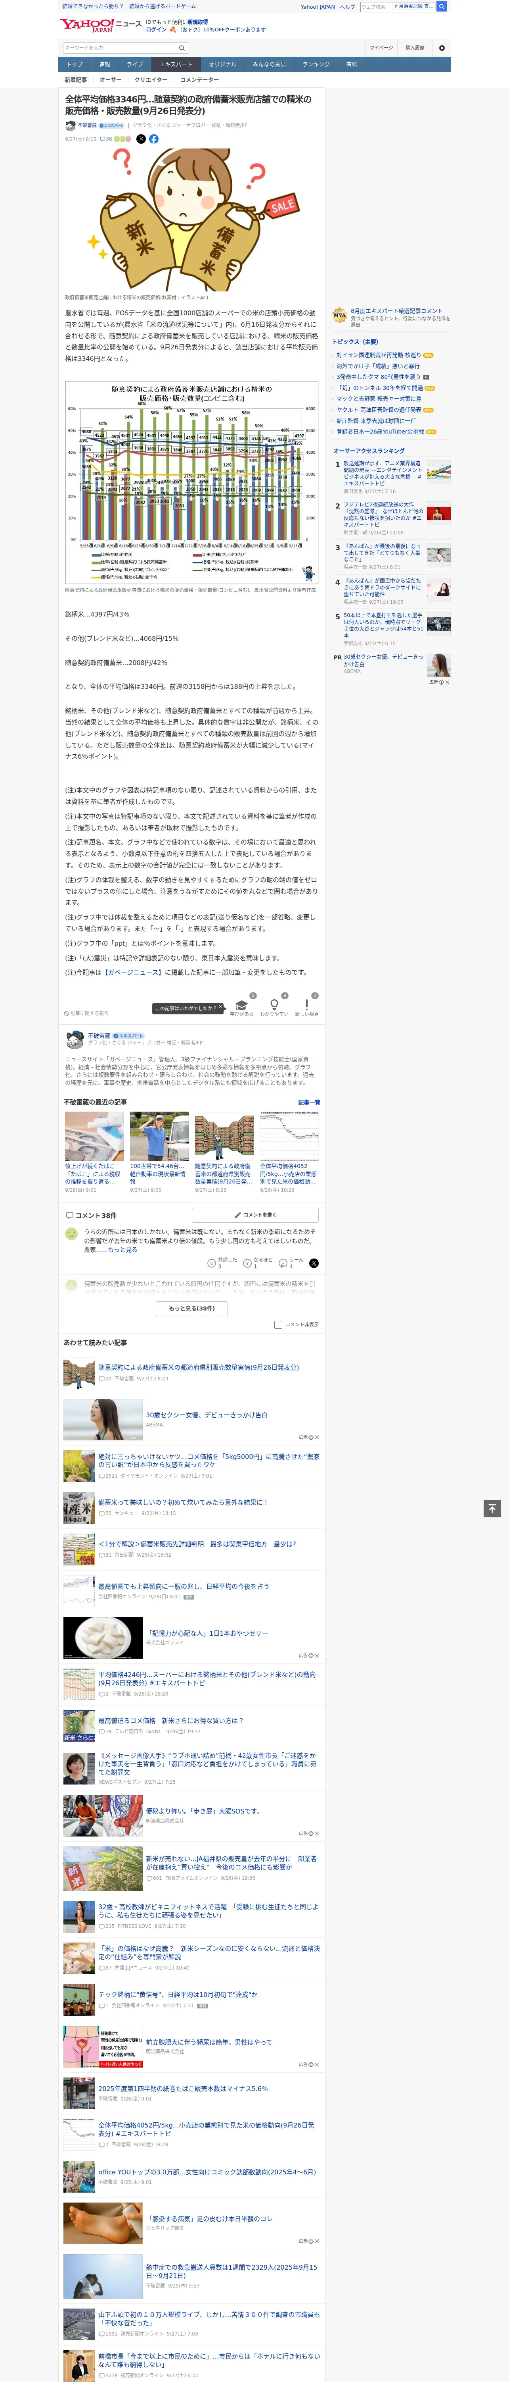
Task: Click the keyword search magnifier icon
Action: (182, 48)
